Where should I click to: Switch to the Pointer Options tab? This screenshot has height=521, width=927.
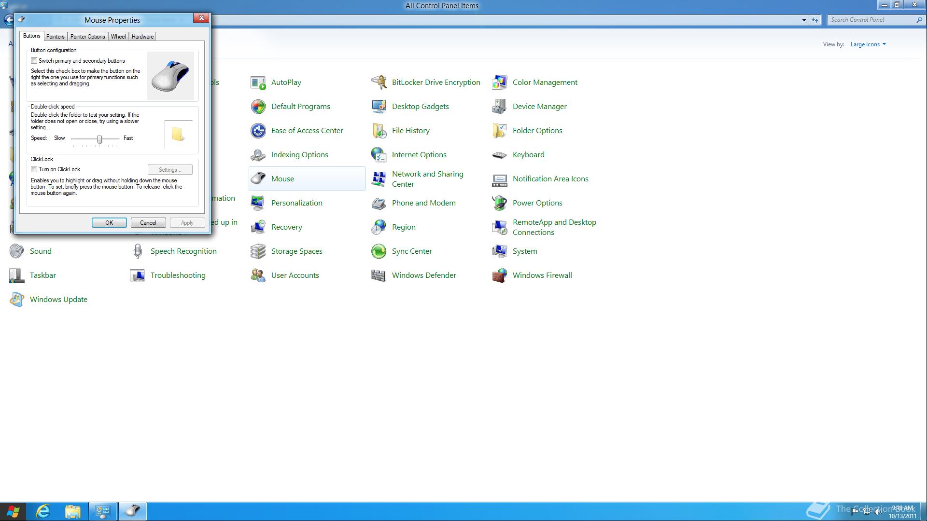coord(87,37)
